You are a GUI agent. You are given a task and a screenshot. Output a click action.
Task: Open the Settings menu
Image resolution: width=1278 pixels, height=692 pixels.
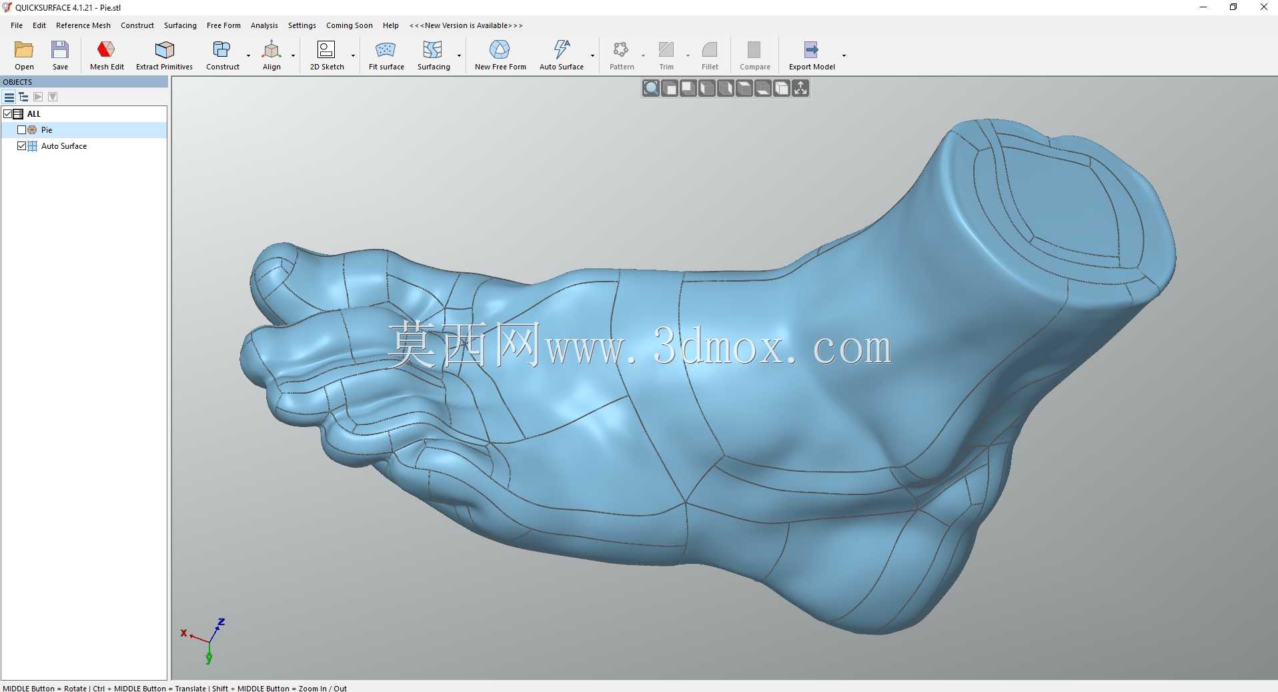(x=302, y=25)
